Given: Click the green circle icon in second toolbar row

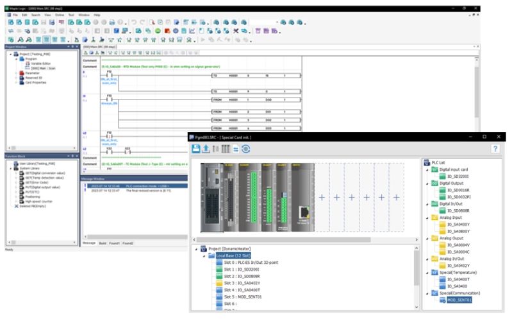Looking at the screenshot, I should click(x=158, y=31).
